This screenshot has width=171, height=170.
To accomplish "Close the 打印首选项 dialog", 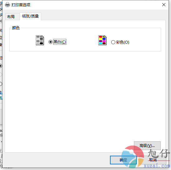I will (x=164, y=5).
